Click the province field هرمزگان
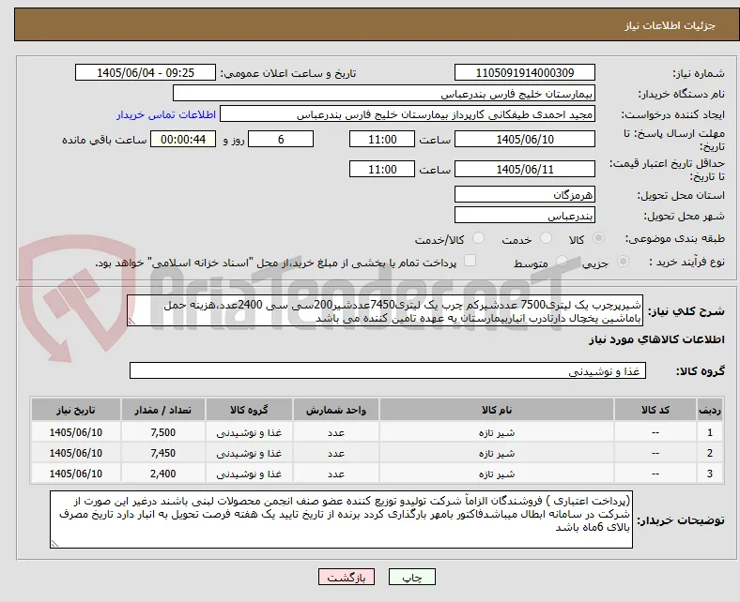Viewport: 740px width, 602px height. pyautogui.click(x=525, y=194)
